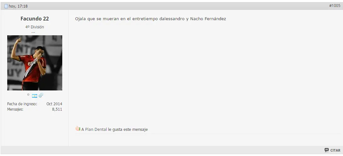Image resolution: width=343 pixels, height=156 pixels.
Task: Open the permalink for post #1005
Action: tap(335, 6)
